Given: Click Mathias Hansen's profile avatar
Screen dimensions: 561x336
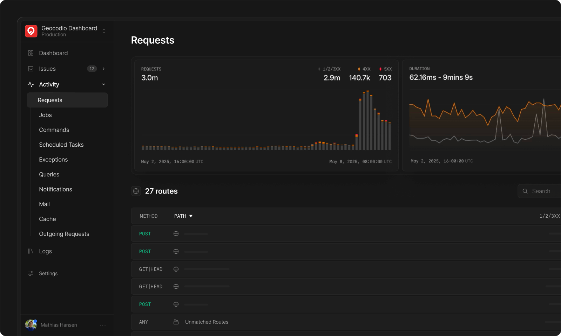Looking at the screenshot, I should pos(31,325).
